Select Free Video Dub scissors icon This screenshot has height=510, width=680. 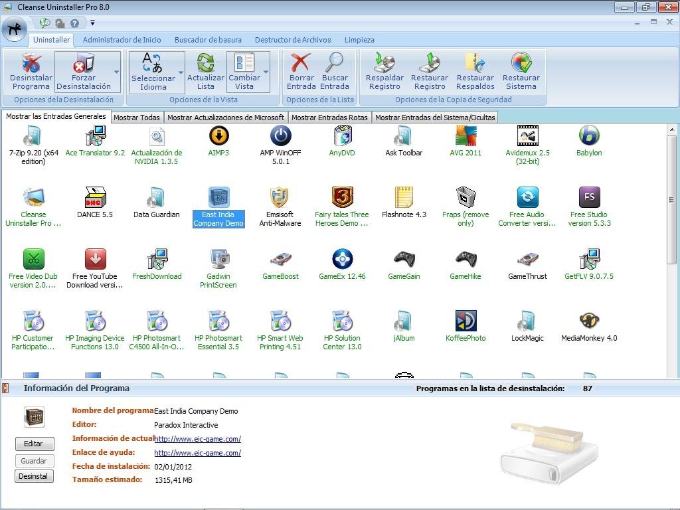coord(33,260)
